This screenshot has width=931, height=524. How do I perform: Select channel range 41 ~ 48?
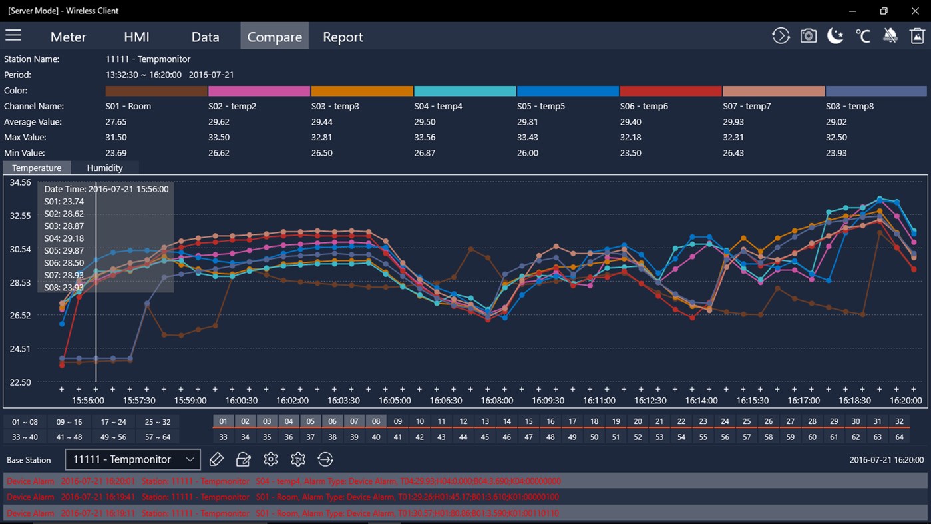click(x=69, y=437)
